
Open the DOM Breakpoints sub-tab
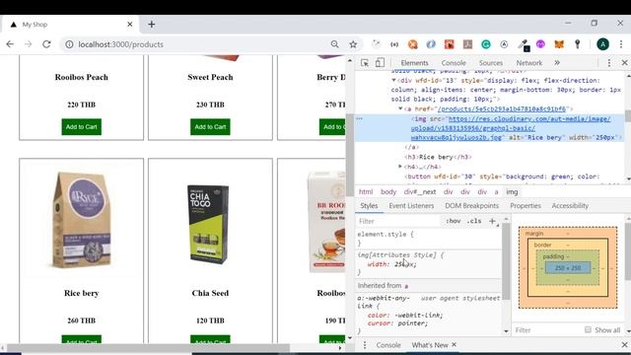471,206
